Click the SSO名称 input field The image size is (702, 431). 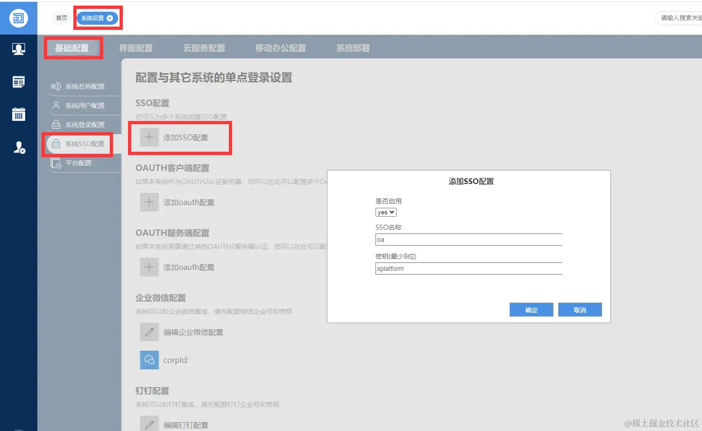(469, 240)
